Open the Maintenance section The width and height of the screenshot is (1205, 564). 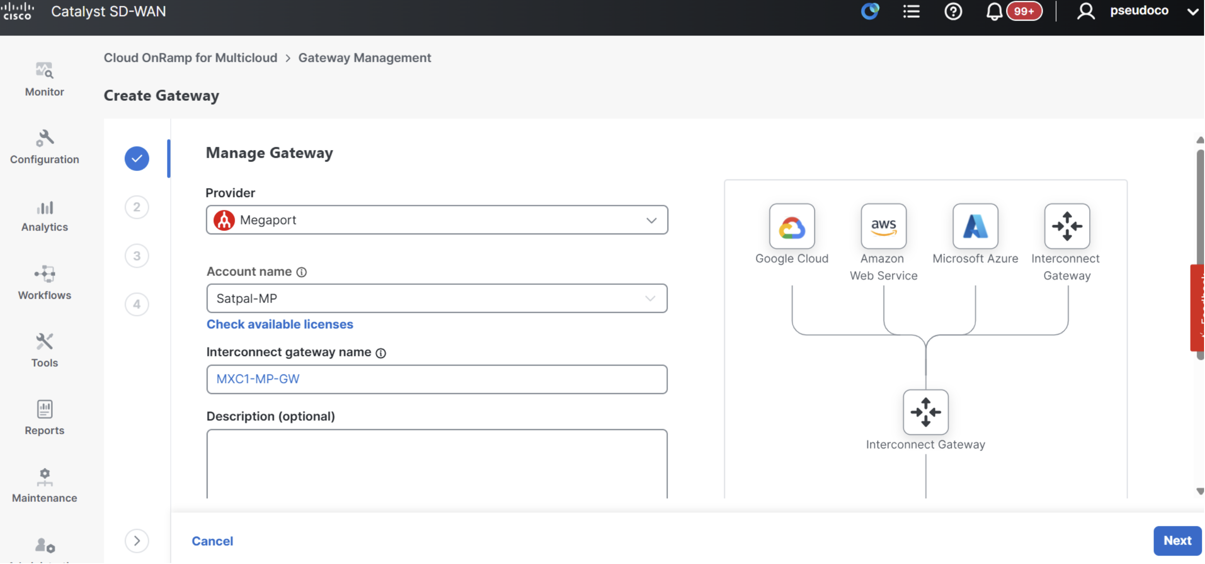[44, 486]
